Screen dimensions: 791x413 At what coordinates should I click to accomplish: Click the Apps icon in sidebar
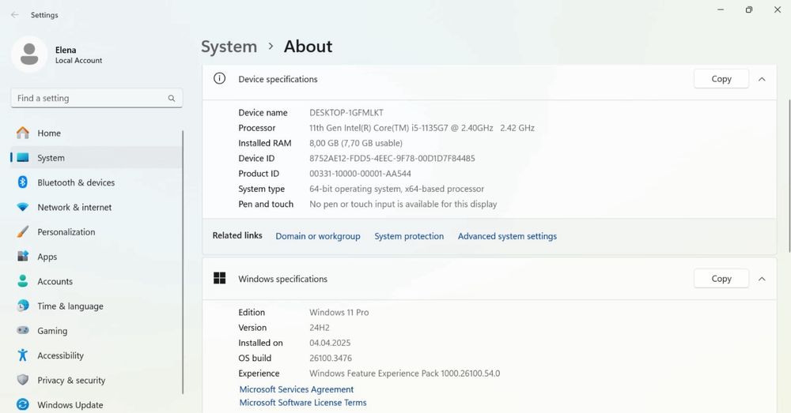(x=23, y=257)
